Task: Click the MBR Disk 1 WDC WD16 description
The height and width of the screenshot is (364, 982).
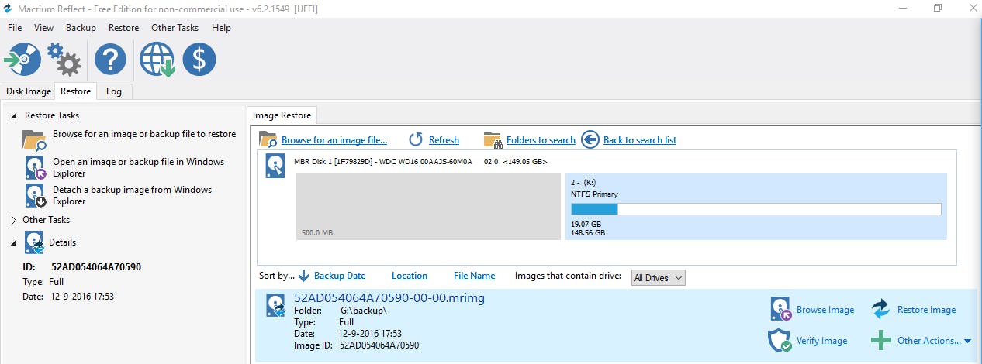Action: click(x=421, y=161)
